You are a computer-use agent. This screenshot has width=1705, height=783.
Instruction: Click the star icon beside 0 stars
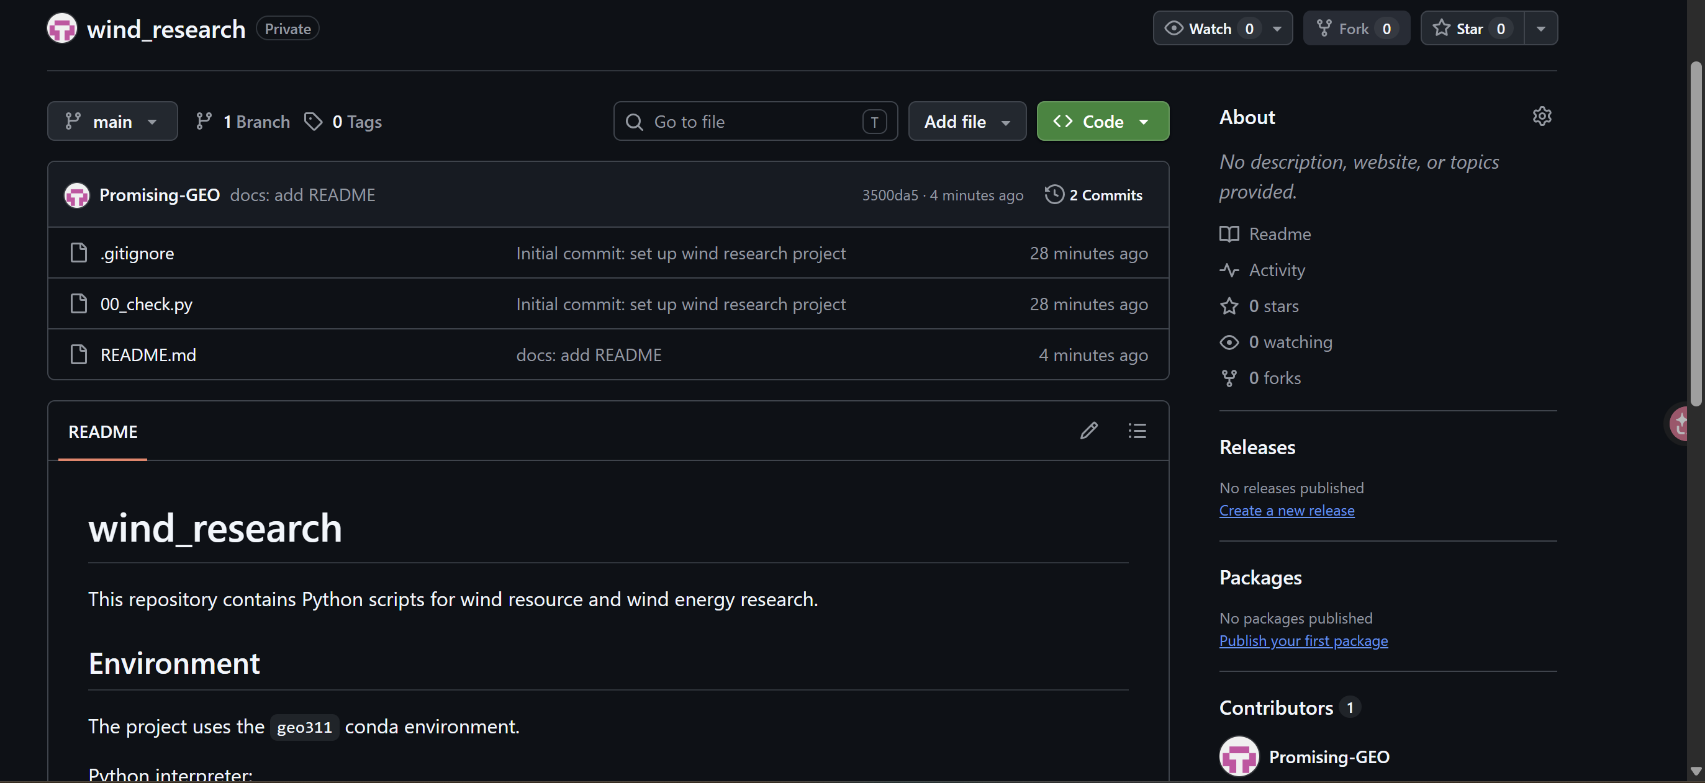click(x=1229, y=305)
